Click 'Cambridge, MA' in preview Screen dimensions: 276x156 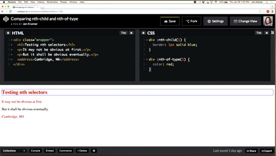click(13, 116)
